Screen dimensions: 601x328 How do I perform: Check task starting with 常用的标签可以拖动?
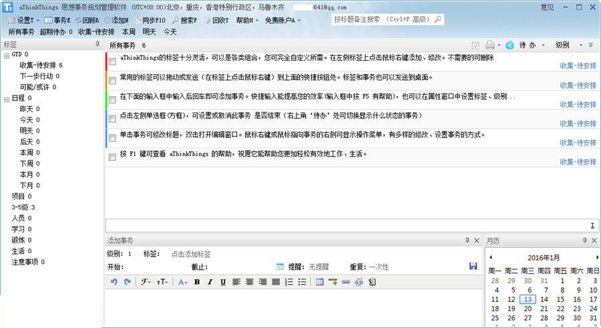click(112, 81)
